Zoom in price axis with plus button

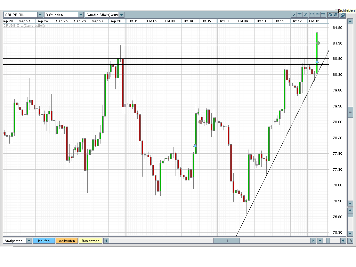point(350,210)
